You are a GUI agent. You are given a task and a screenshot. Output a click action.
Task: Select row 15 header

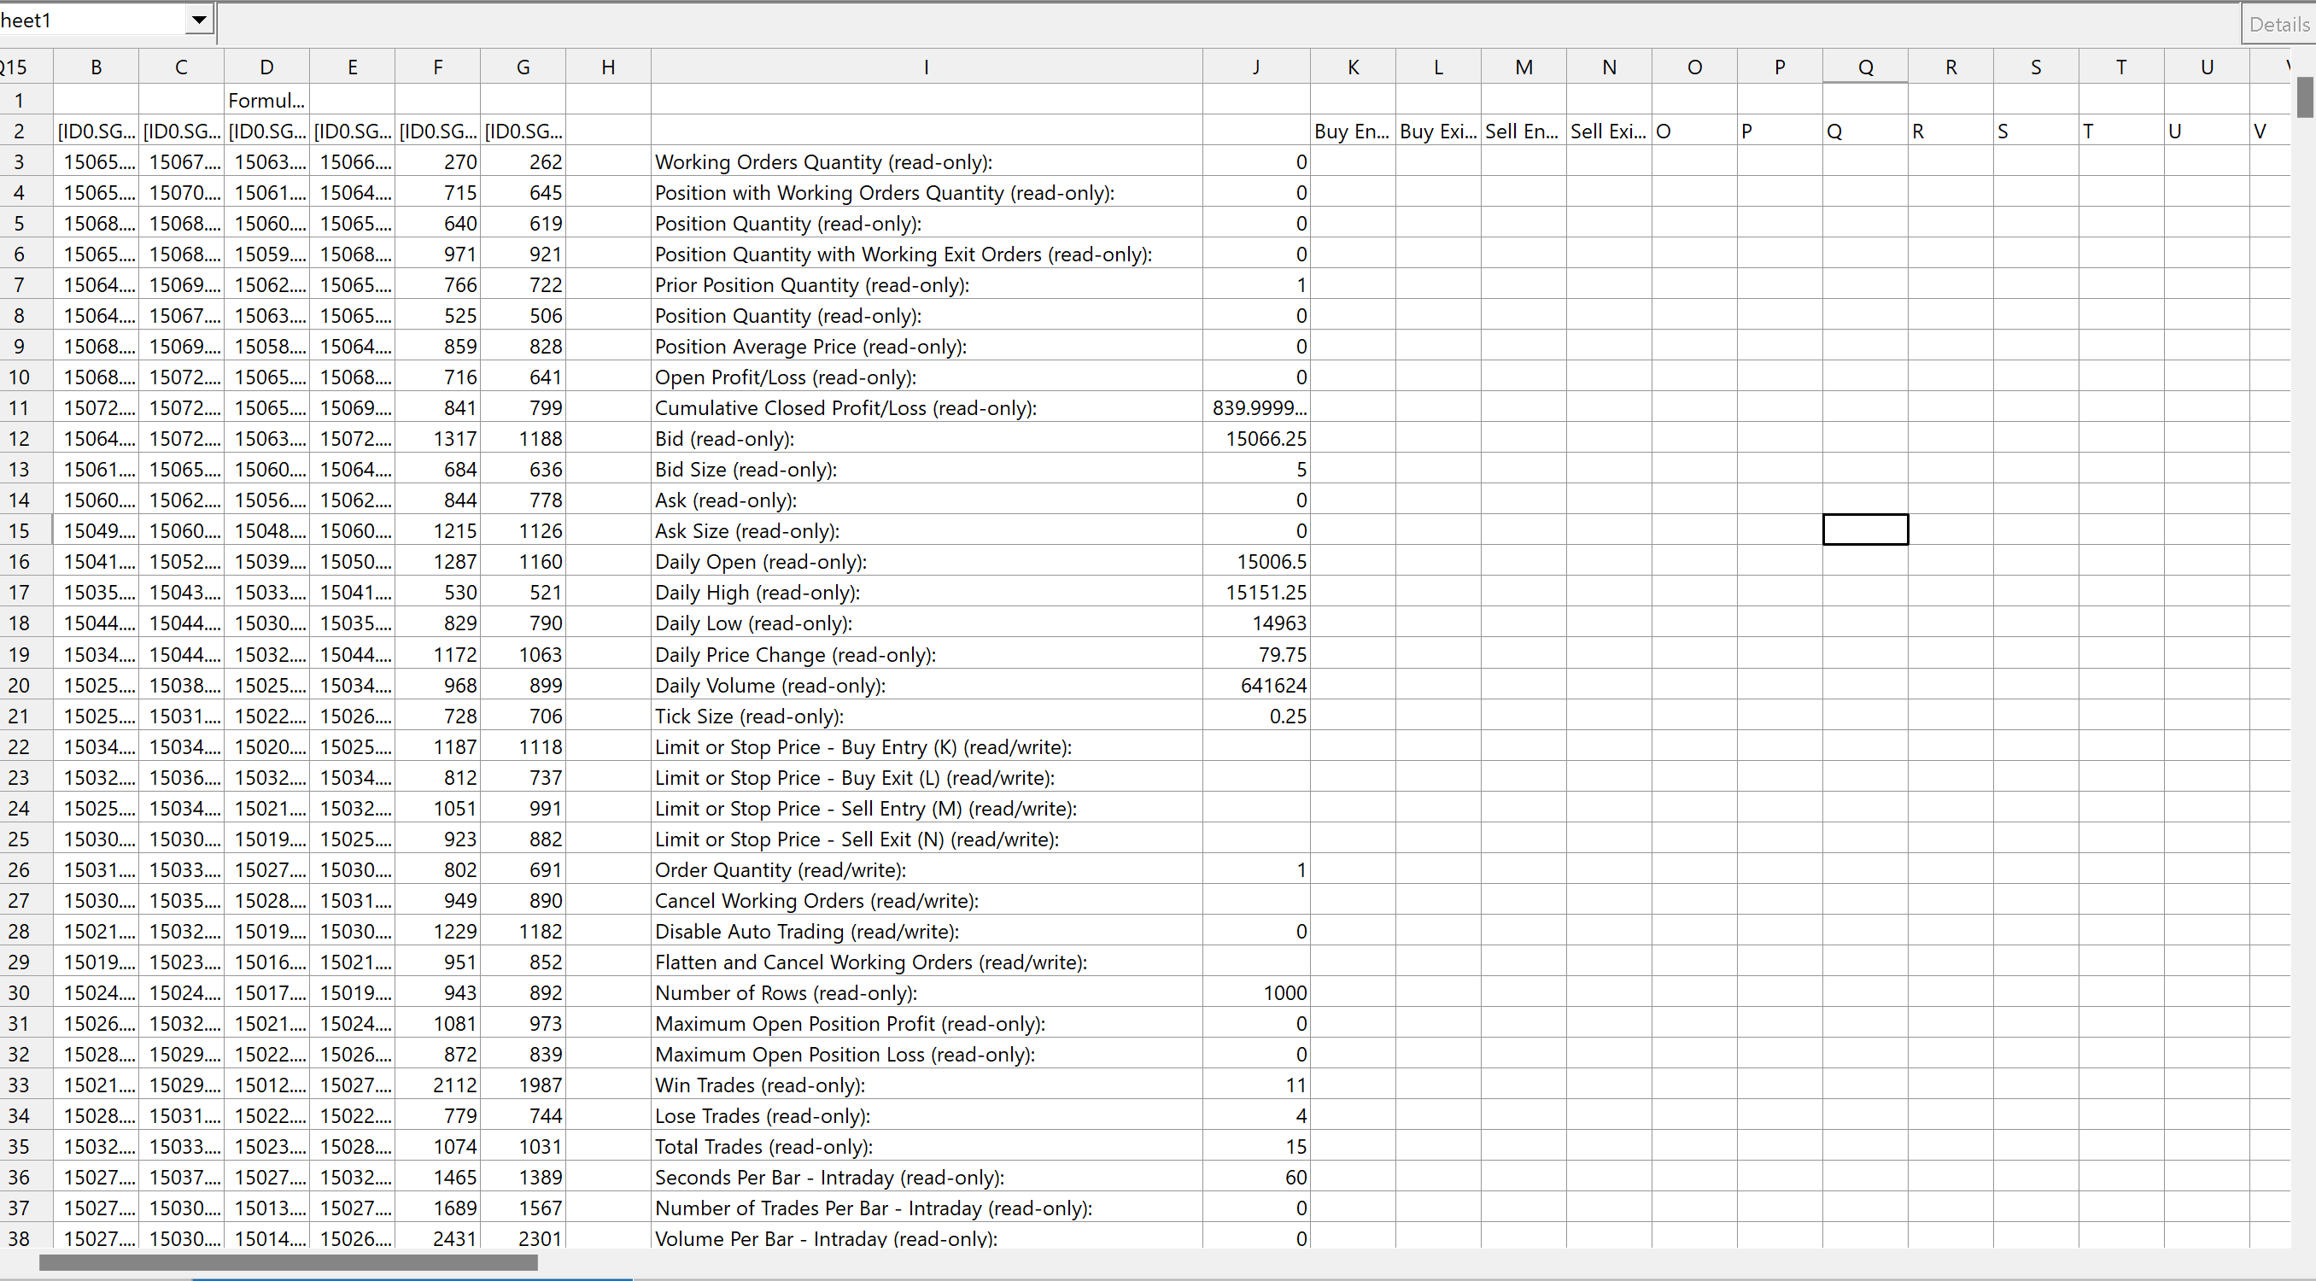click(19, 530)
